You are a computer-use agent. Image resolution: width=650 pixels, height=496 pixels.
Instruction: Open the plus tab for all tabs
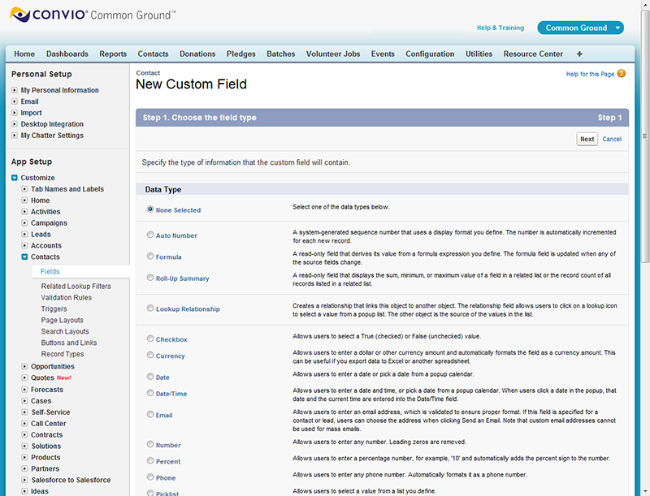[x=579, y=54]
